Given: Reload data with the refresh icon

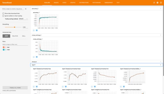Looking at the screenshot, I should pyautogui.click(x=154, y=3).
